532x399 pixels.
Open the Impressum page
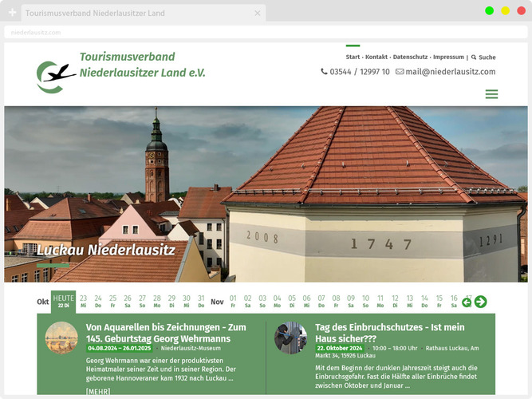tap(448, 57)
